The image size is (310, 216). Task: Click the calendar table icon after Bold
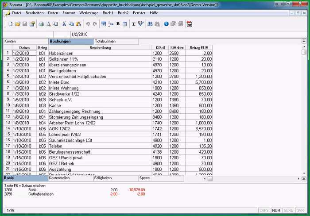125,24
